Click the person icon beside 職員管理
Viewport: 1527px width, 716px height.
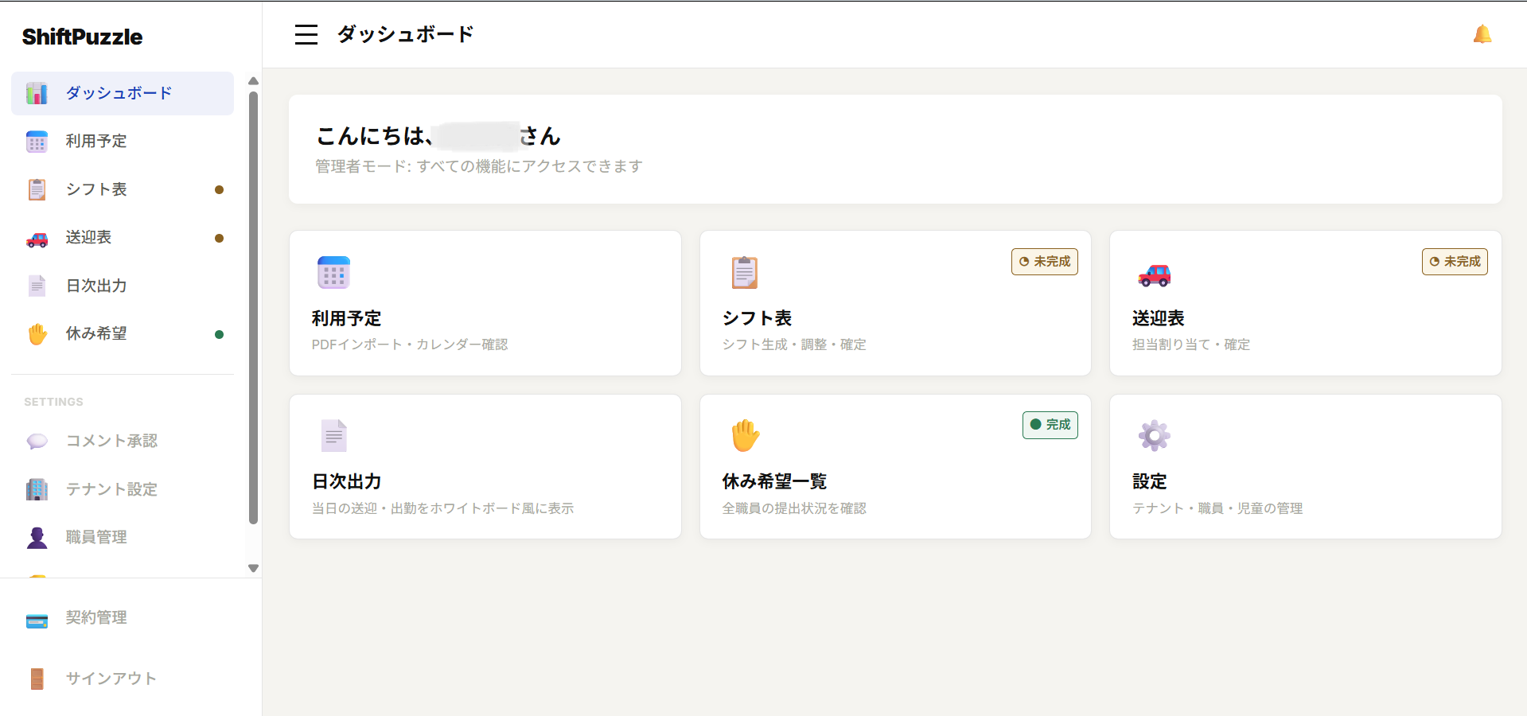click(x=37, y=538)
